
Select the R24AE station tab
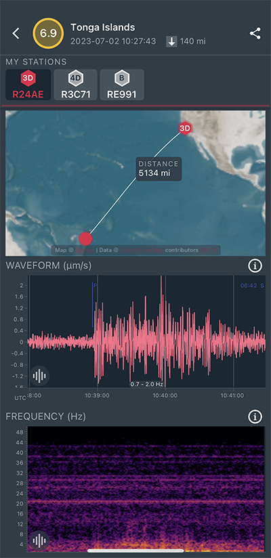[x=28, y=85]
